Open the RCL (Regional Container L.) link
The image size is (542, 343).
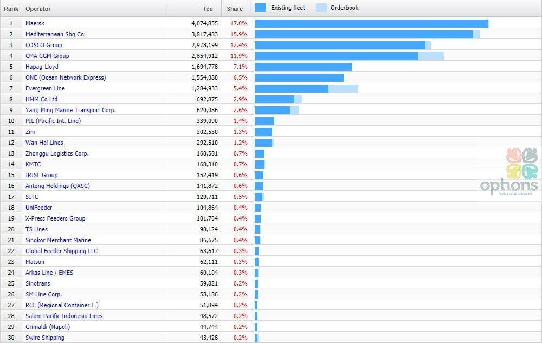(62, 305)
